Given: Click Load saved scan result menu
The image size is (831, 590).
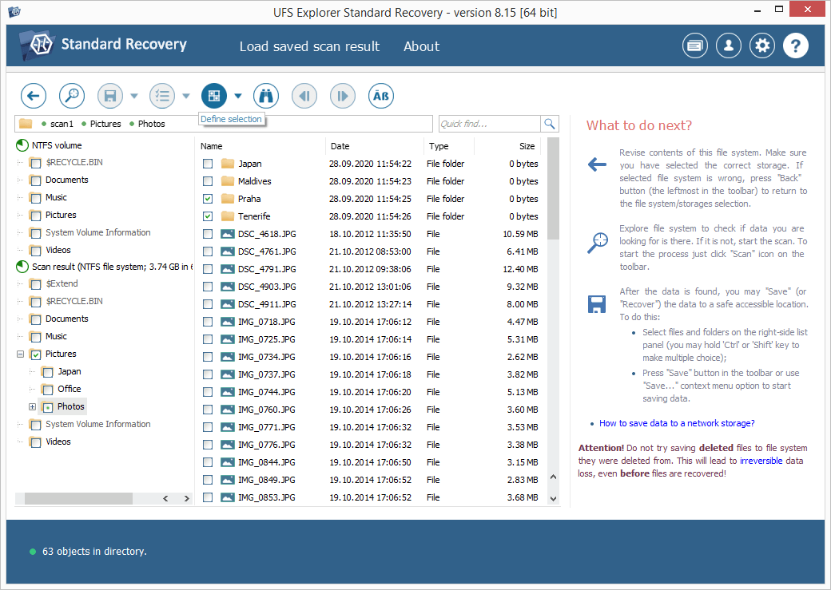Looking at the screenshot, I should point(309,46).
